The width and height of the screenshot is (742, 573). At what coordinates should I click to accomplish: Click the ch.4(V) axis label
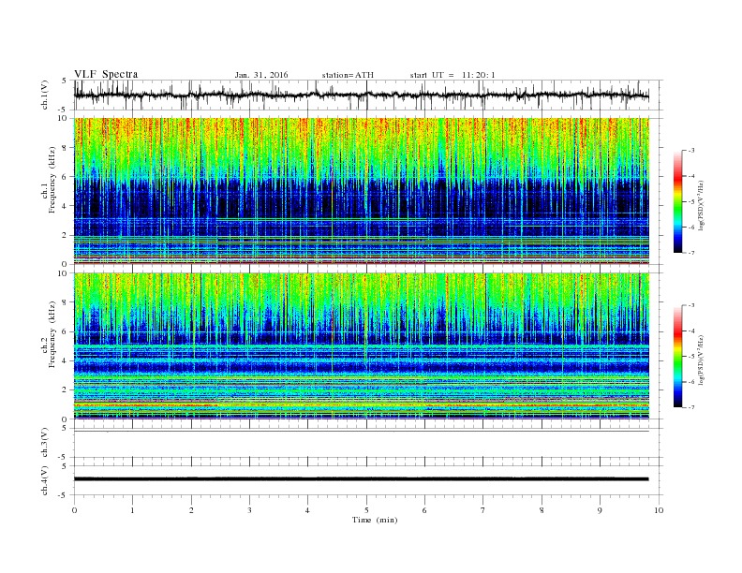(x=45, y=481)
